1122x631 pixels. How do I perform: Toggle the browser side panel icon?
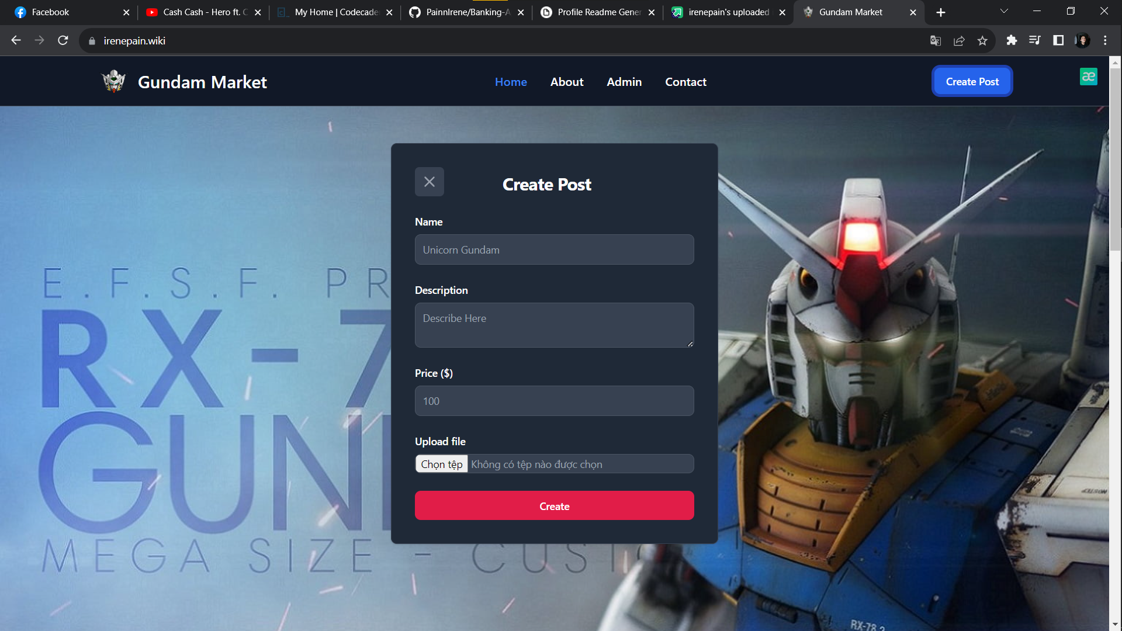click(x=1058, y=40)
